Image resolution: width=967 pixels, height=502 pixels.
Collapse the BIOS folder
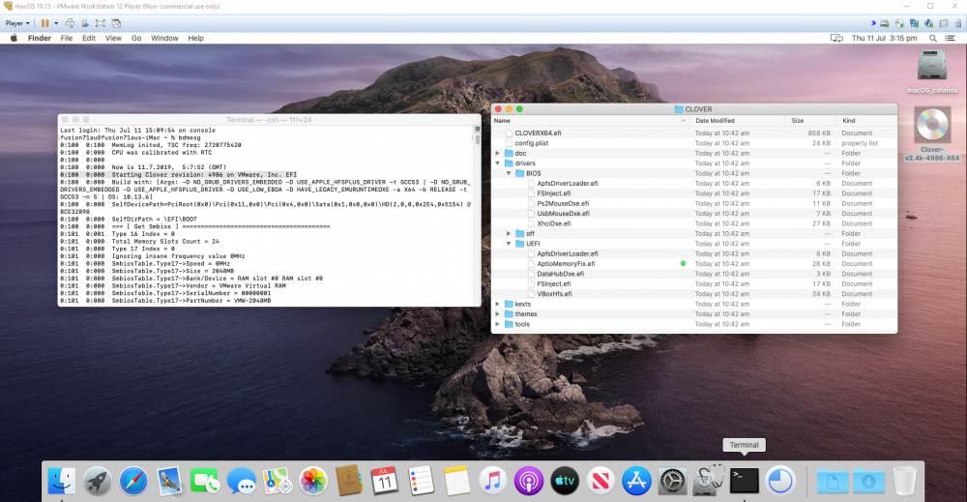pos(509,173)
